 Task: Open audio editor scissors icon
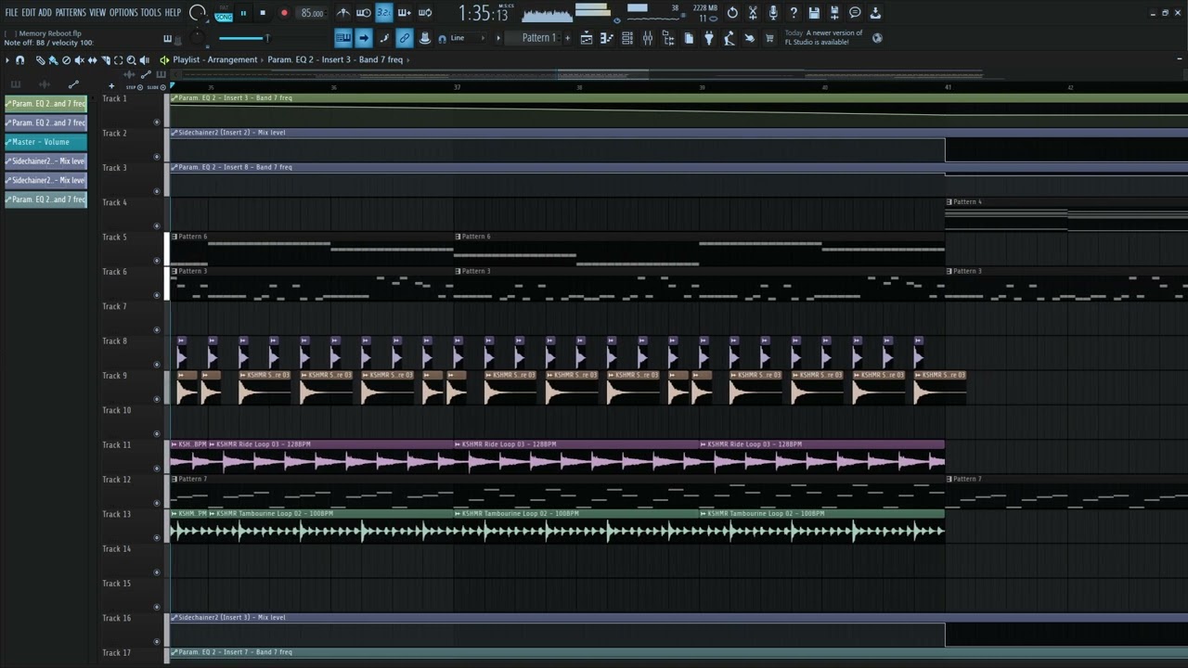coord(753,13)
